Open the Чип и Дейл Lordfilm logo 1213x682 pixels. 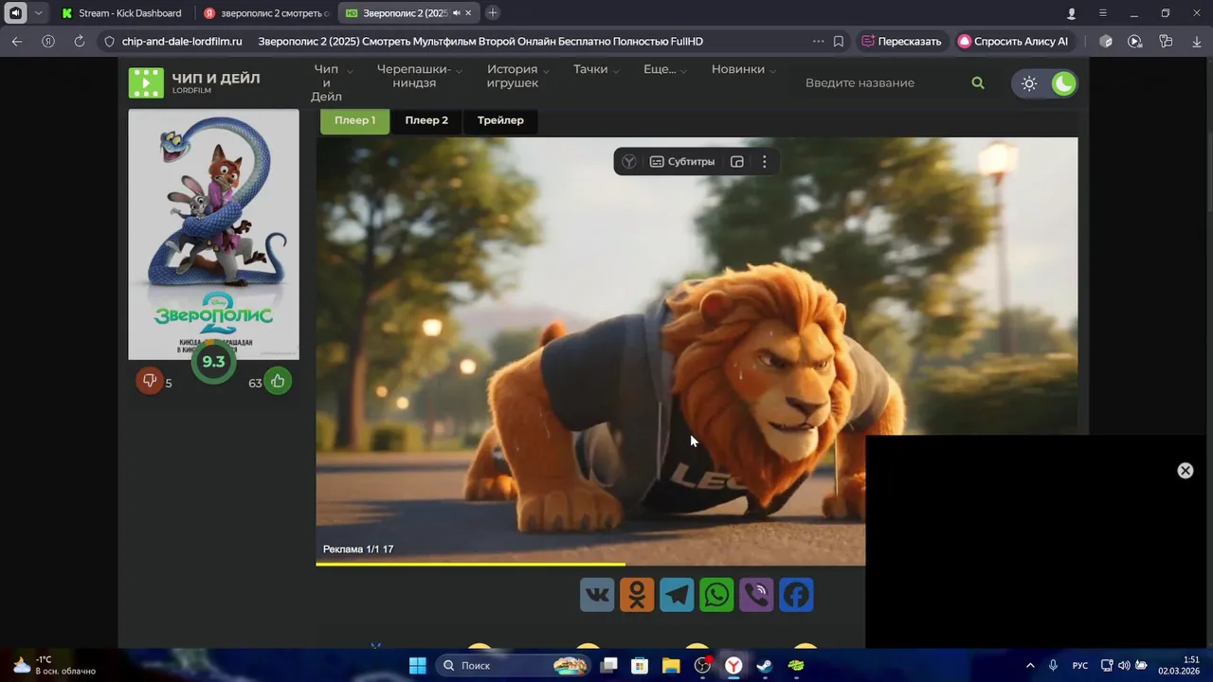click(194, 82)
